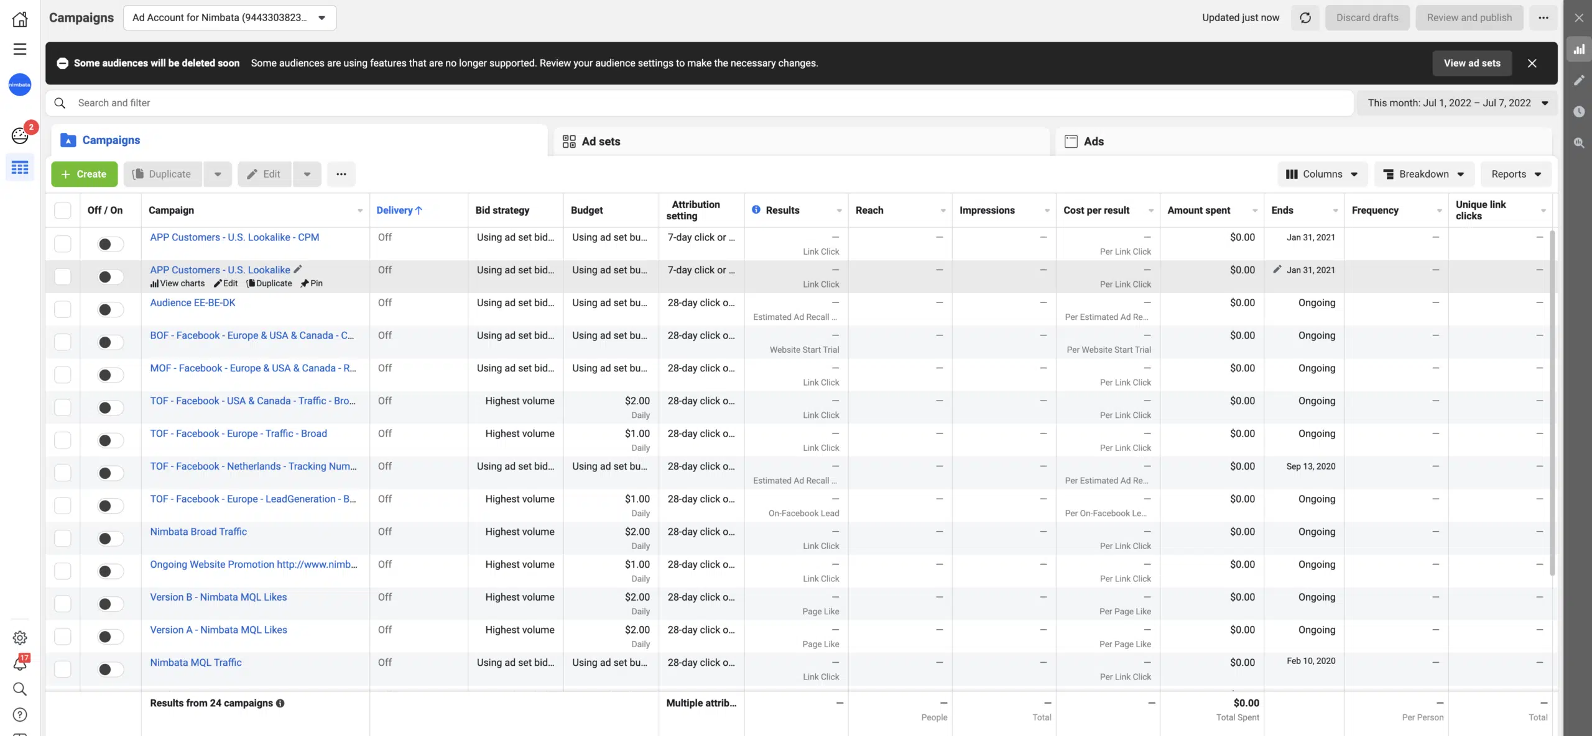Toggle on APP Customers - U.S. Lookalike - CPM

pyautogui.click(x=111, y=244)
